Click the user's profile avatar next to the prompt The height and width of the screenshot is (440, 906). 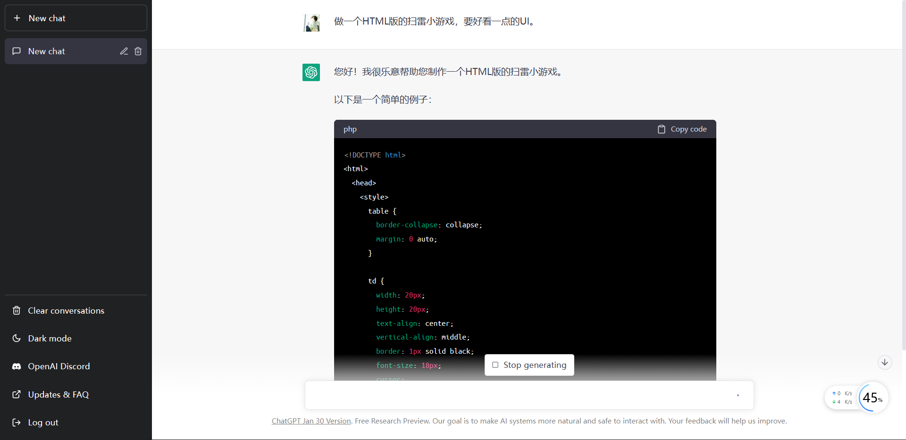pos(311,22)
